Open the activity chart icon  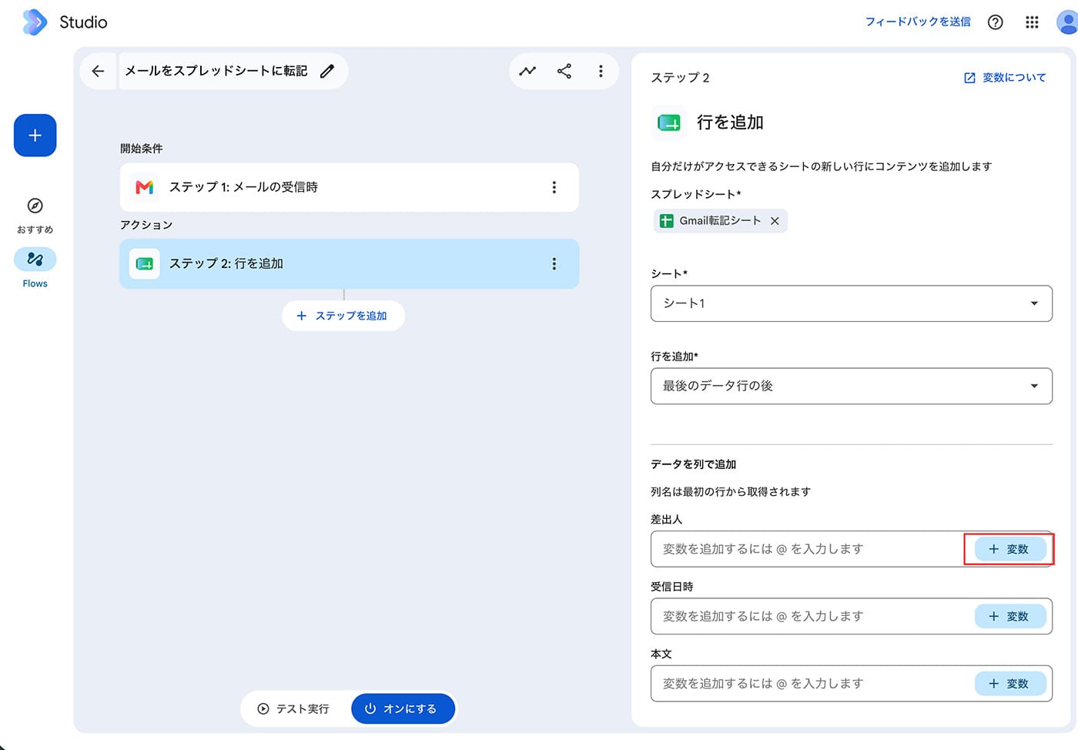pyautogui.click(x=527, y=71)
